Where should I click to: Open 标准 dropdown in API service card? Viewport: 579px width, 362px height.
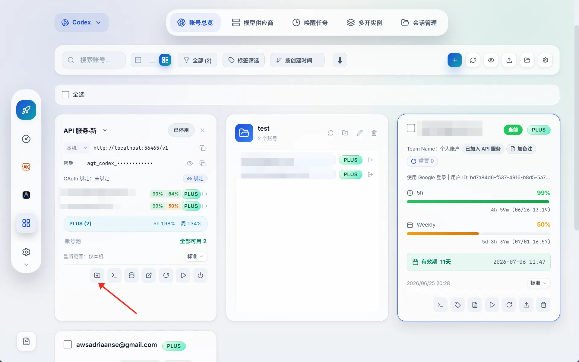[195, 257]
